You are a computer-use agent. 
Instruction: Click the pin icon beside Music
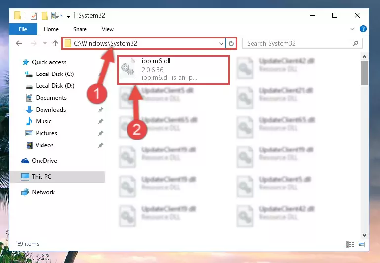click(x=101, y=121)
